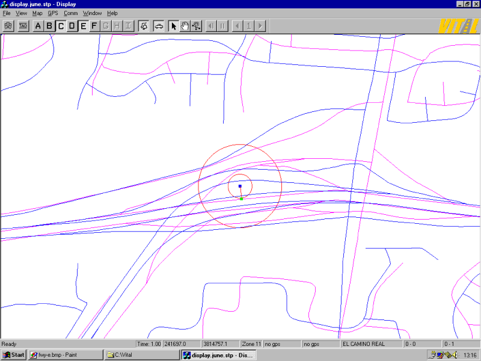Open the File menu
481x361 pixels.
(7, 13)
